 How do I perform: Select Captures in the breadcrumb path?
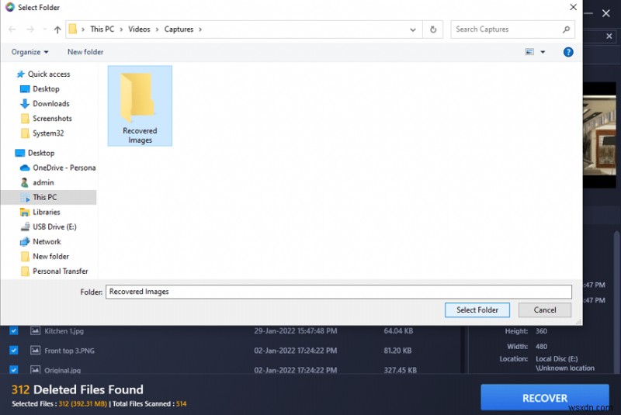tap(179, 29)
